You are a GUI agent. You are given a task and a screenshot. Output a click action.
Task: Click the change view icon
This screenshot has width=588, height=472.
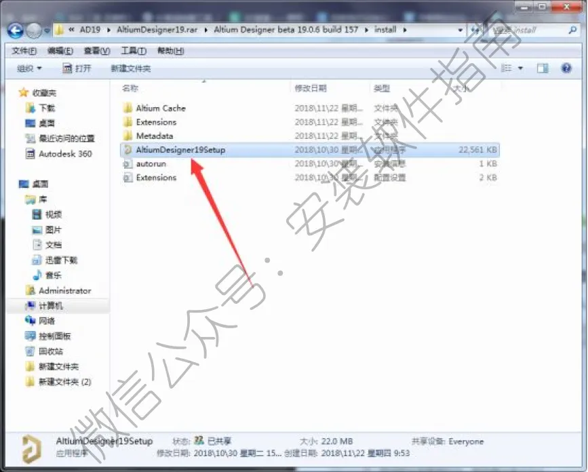[506, 68]
